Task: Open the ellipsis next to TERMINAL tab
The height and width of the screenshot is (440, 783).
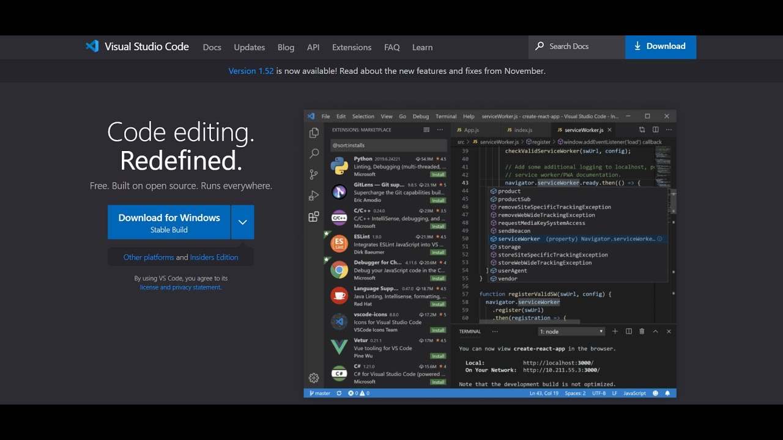Action: pos(495,331)
